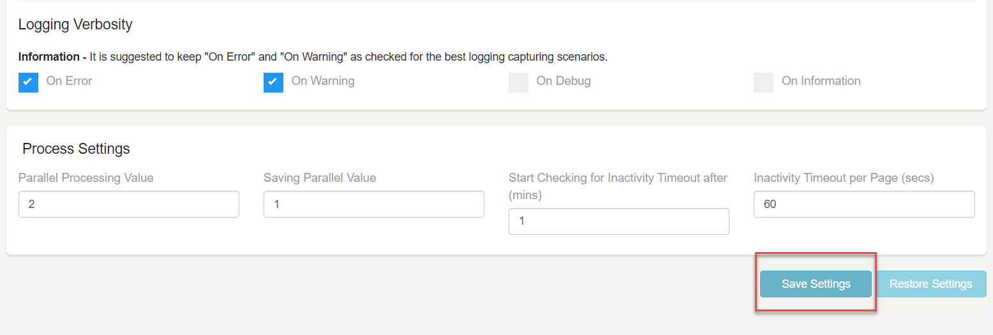Image resolution: width=993 pixels, height=335 pixels.
Task: Click the Inactivity Timeout per Page field
Action: (864, 204)
